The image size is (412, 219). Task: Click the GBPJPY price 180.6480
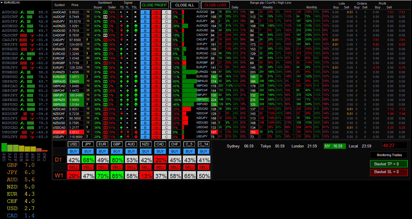pos(76,95)
